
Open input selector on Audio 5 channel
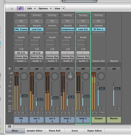pos(83,53)
